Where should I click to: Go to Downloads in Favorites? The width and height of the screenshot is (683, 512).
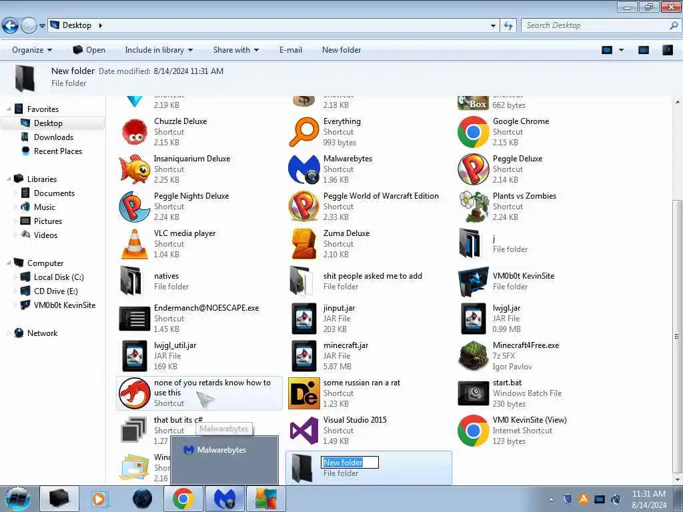pyautogui.click(x=53, y=137)
